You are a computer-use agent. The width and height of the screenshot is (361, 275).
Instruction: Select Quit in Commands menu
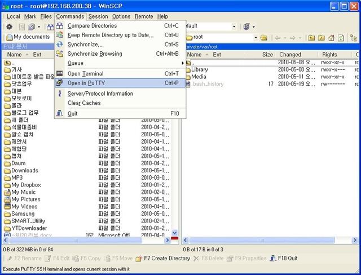click(120, 114)
